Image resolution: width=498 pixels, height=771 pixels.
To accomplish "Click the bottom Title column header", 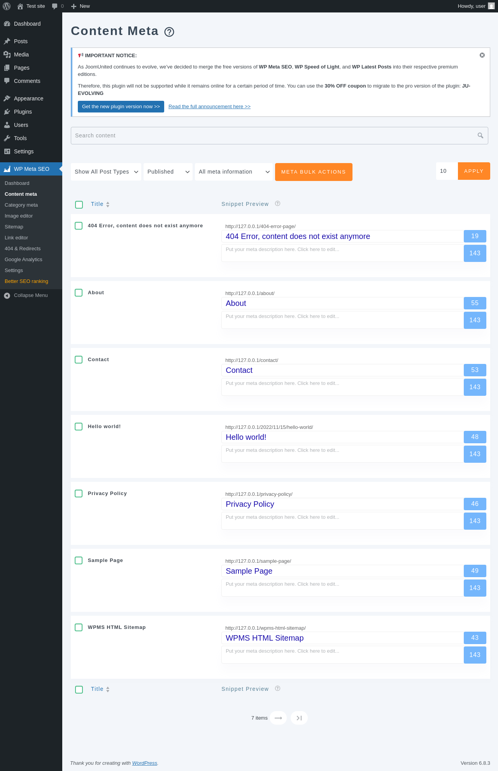I will click(x=97, y=689).
